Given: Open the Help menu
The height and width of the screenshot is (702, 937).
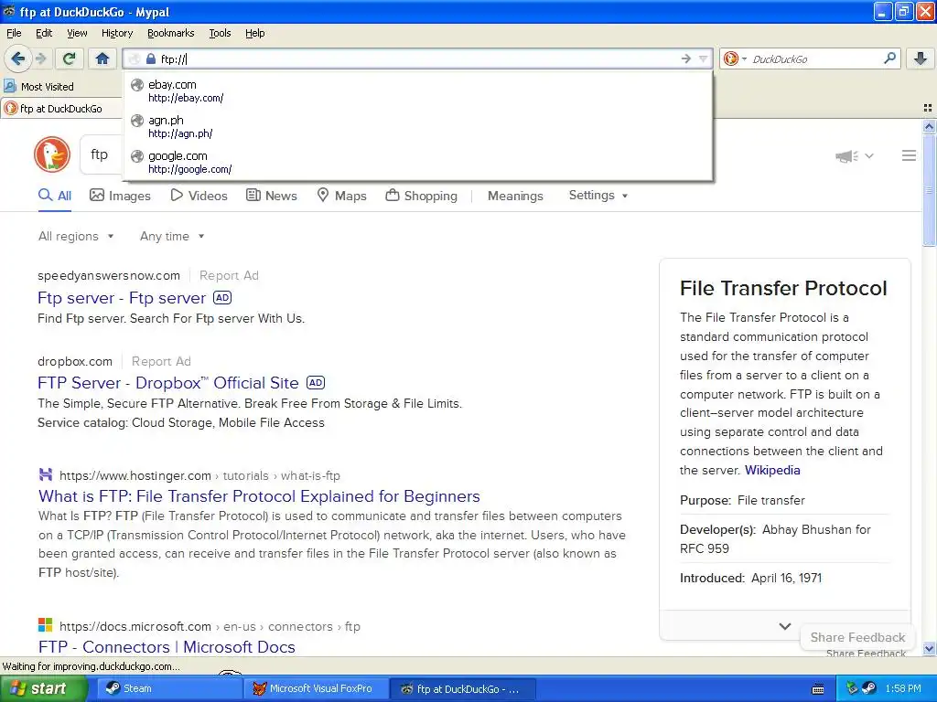Looking at the screenshot, I should point(254,33).
